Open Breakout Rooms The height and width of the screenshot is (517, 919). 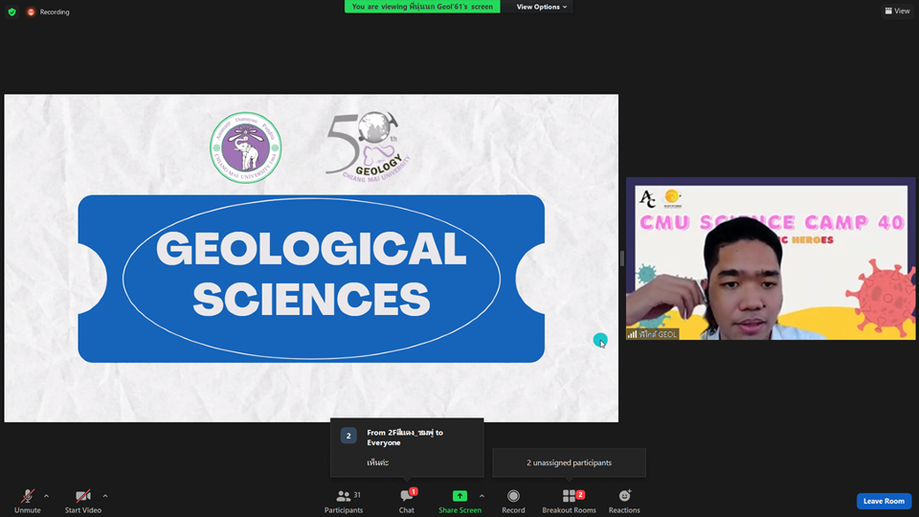point(569,499)
